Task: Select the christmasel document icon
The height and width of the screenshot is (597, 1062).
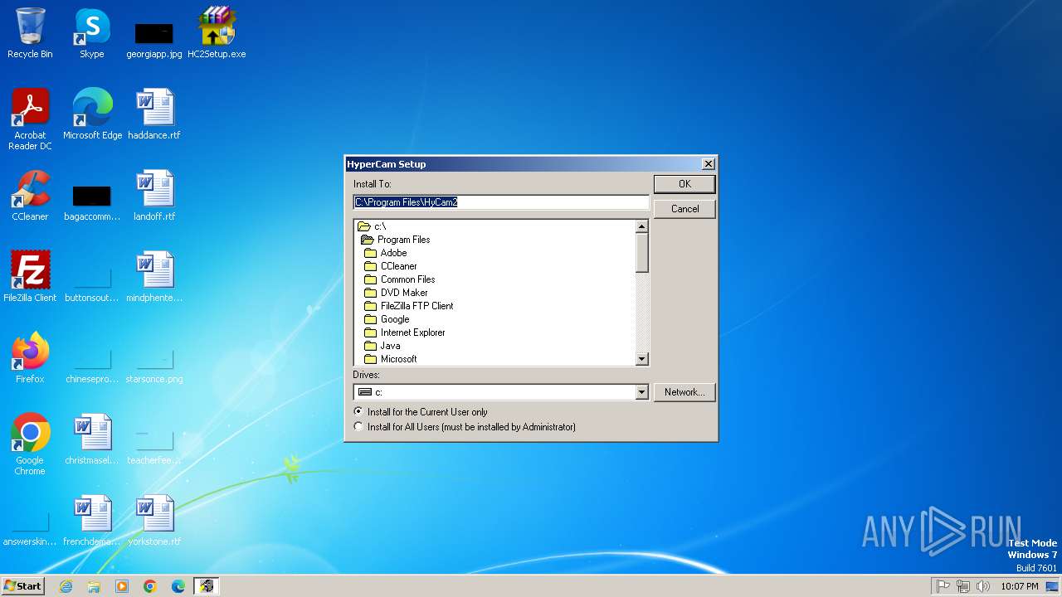Action: 92,439
